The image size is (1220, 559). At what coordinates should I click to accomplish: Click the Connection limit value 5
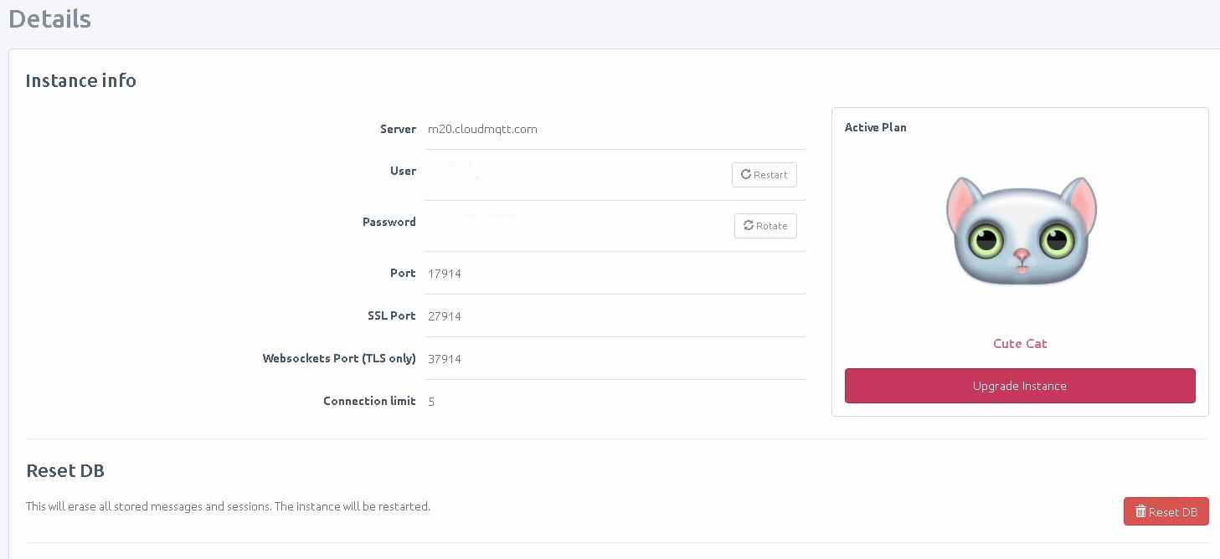[x=431, y=402]
